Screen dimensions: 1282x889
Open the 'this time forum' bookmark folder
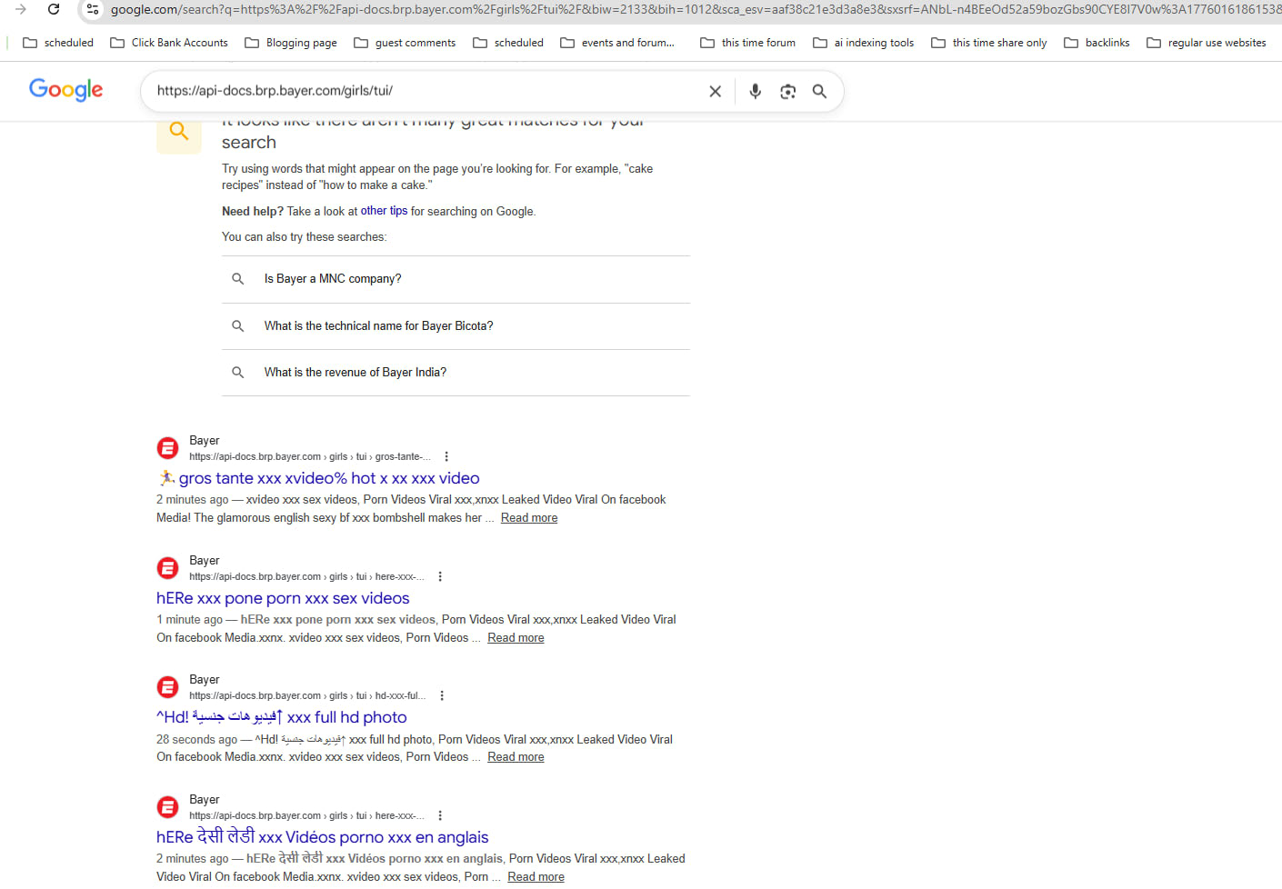click(x=747, y=43)
